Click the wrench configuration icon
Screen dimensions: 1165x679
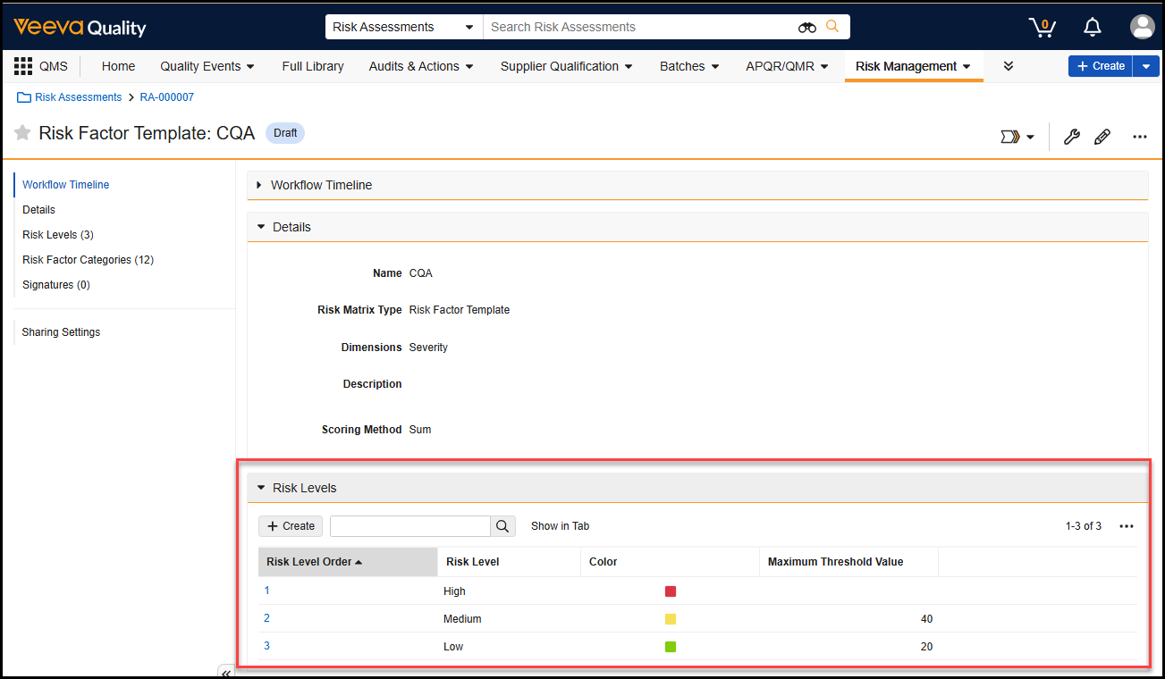click(1071, 137)
